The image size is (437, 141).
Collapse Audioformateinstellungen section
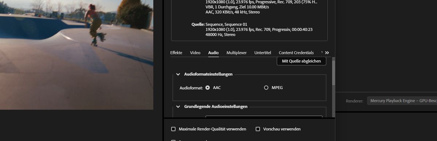pos(178,74)
